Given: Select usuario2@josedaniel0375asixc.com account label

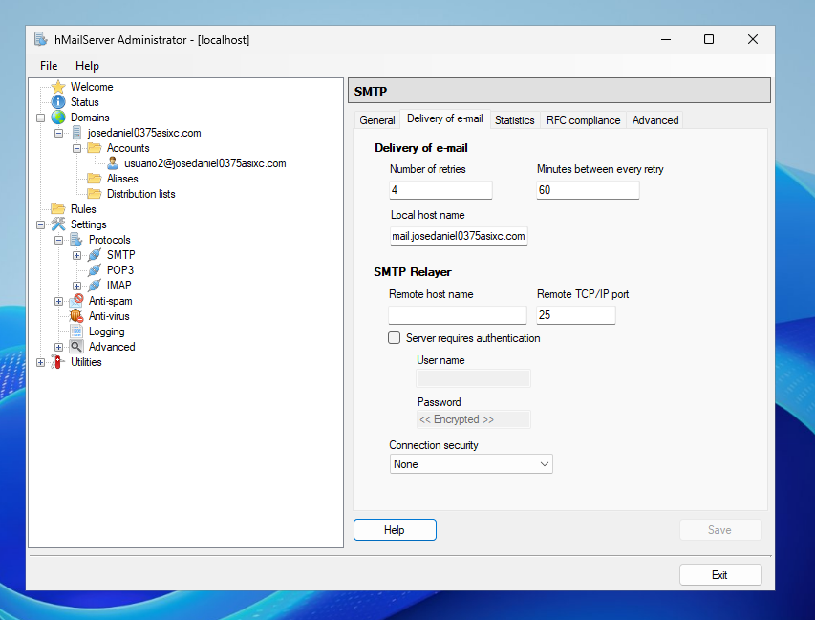Looking at the screenshot, I should (x=205, y=163).
